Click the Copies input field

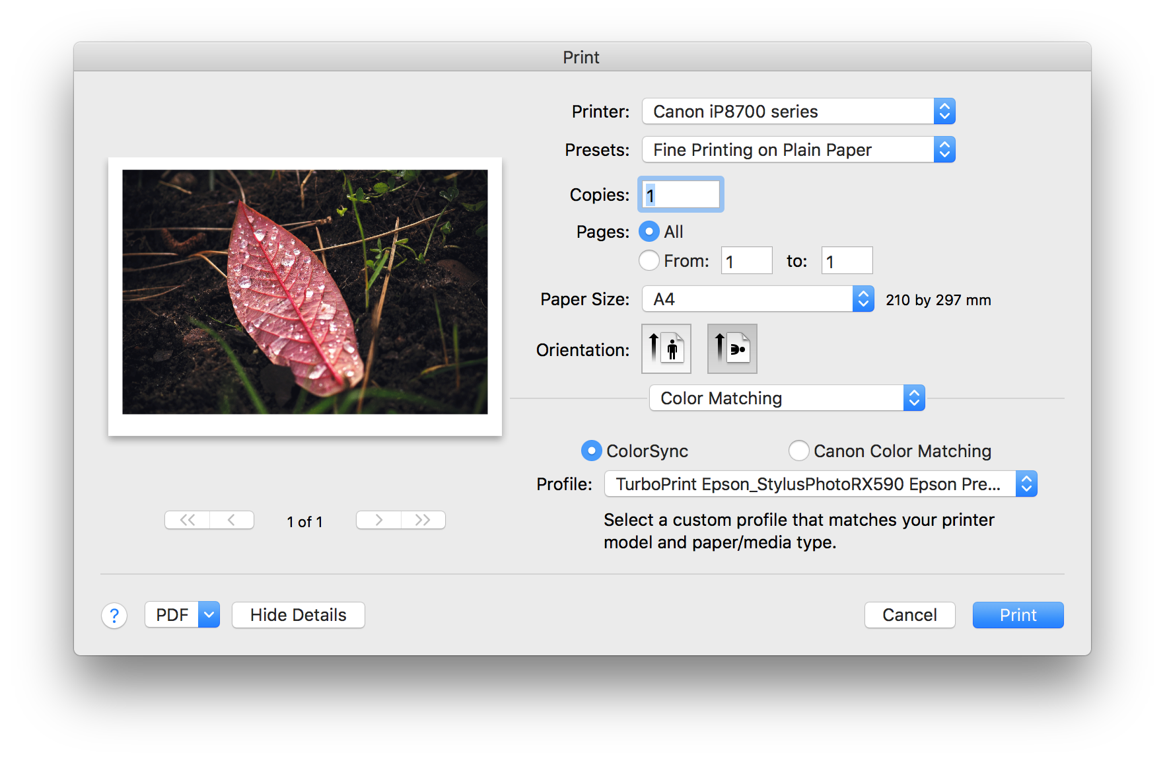(681, 194)
